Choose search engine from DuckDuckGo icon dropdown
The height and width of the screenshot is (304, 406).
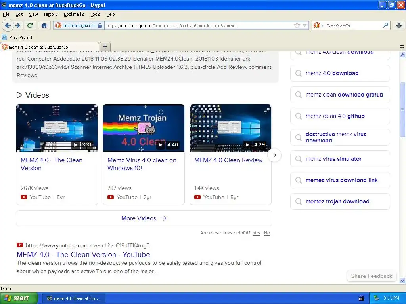pyautogui.click(x=318, y=25)
